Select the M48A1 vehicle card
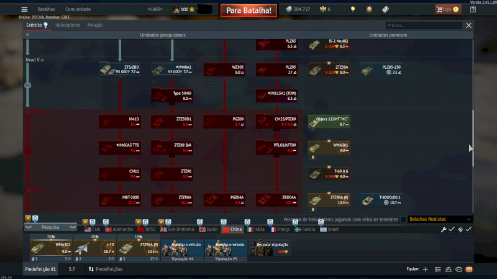This screenshot has width=497, height=279. coord(172,69)
